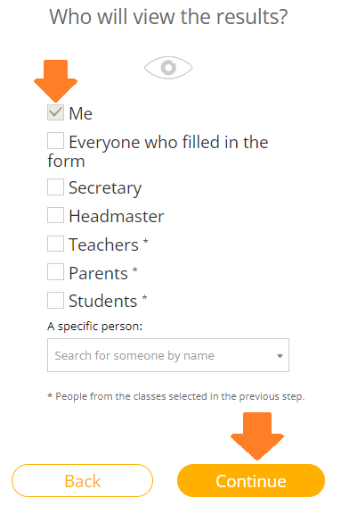Screen dimensions: 341x514
Task: Tick the Headmaster checkbox
Action: 55,215
